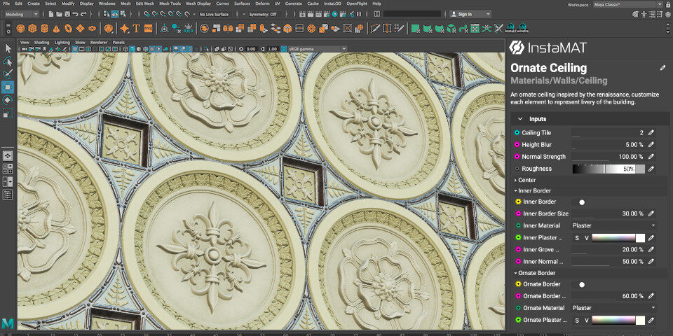Click the edit pencil for Roughness
The height and width of the screenshot is (336, 673).
coord(651,169)
